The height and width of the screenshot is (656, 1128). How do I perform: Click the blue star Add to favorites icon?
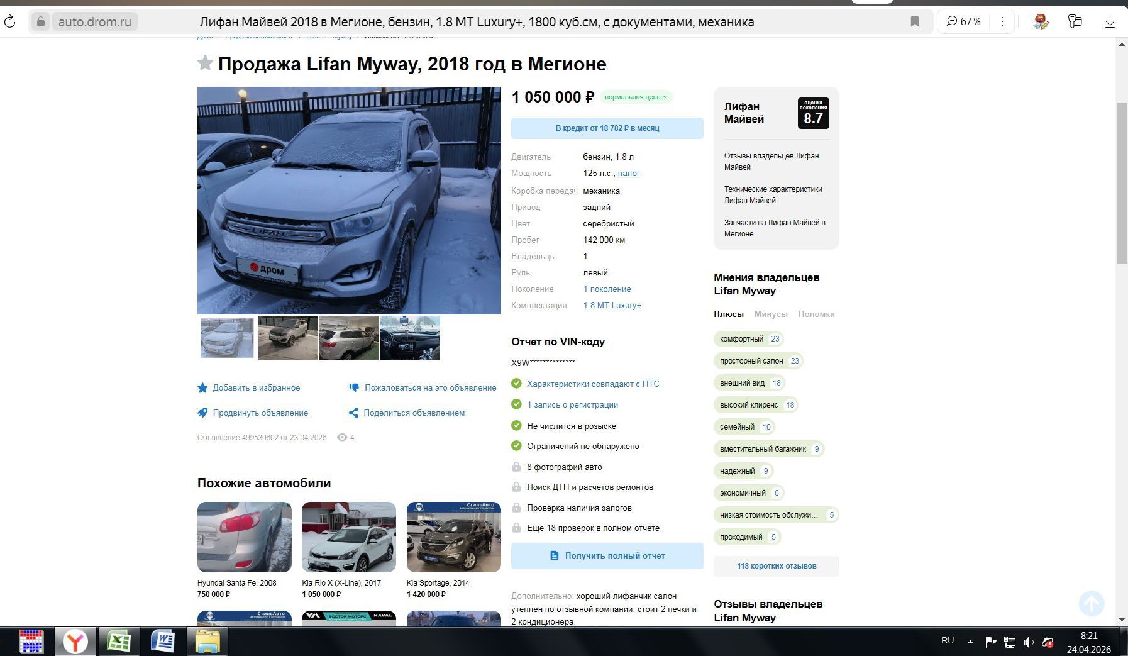(202, 388)
